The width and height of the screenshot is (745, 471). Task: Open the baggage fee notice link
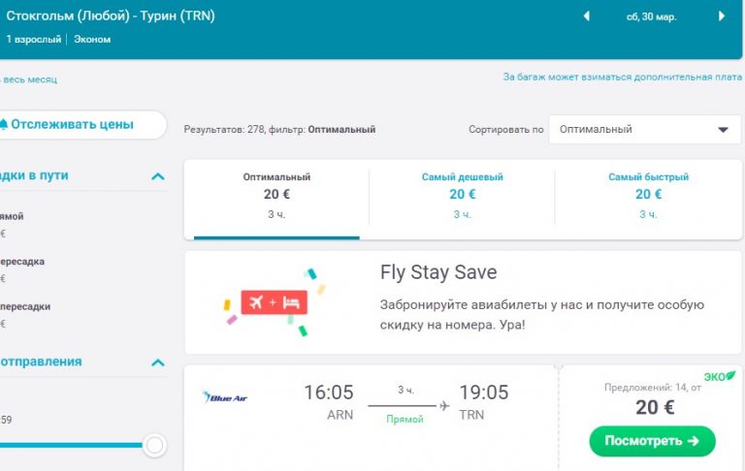point(622,77)
